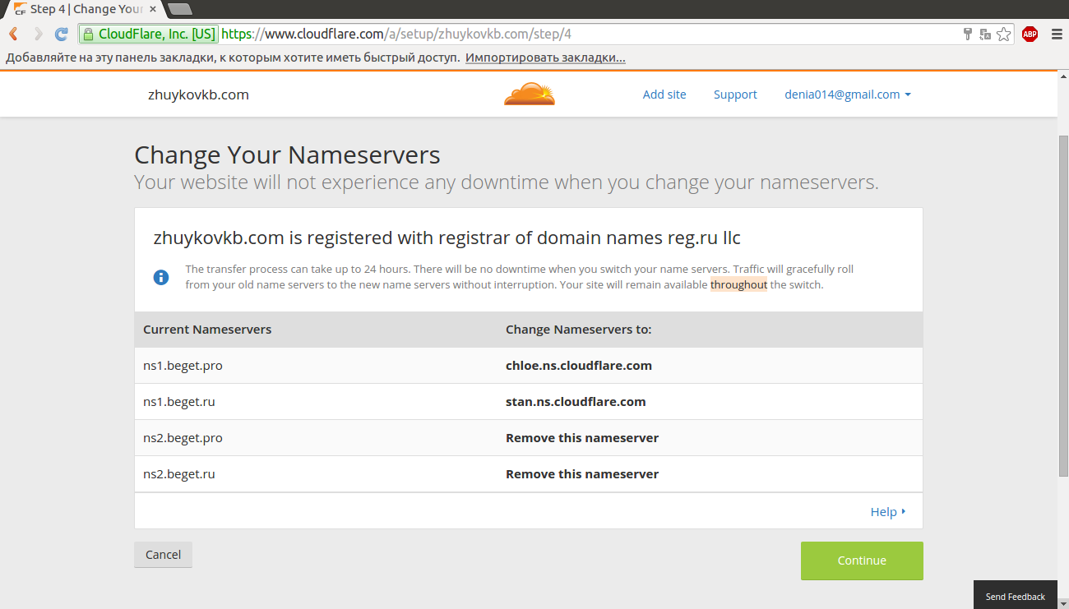The height and width of the screenshot is (609, 1069).
Task: Expand the Help link arrow
Action: point(888,511)
